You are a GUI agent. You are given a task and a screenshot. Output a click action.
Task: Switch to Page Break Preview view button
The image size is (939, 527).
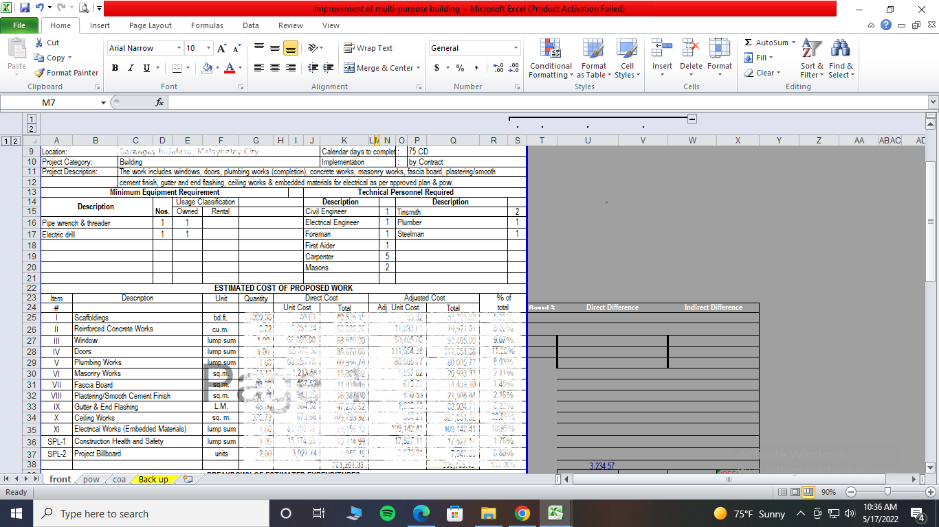tap(808, 492)
